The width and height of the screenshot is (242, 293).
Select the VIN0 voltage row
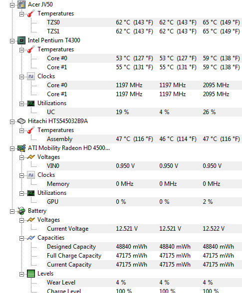pos(144,166)
